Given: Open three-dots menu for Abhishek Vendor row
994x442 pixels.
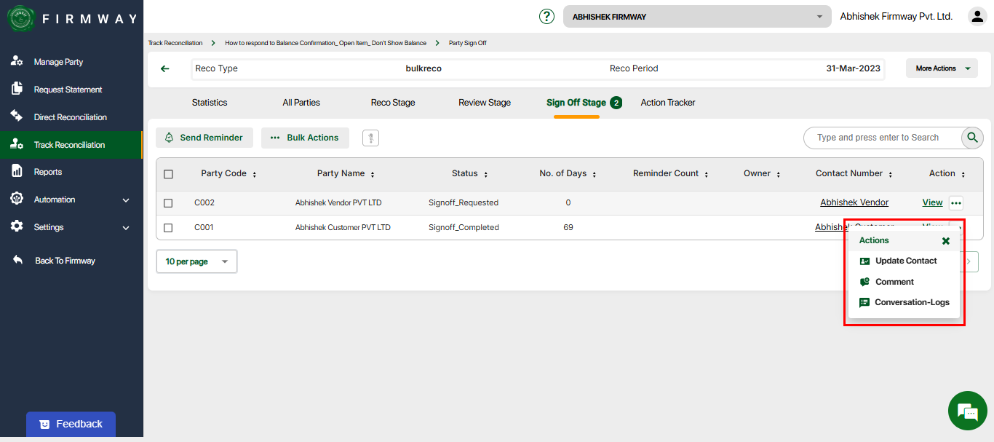Looking at the screenshot, I should pyautogui.click(x=956, y=203).
